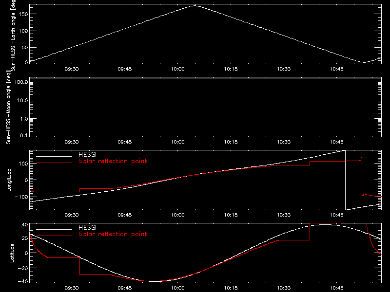Viewport: 390px width, 292px height.
Task: Click the Longitude axis label
Action: click(x=9, y=180)
